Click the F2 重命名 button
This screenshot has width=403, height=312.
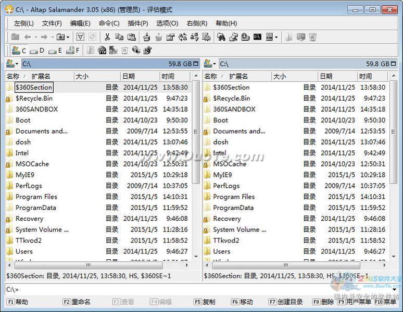click(x=77, y=302)
